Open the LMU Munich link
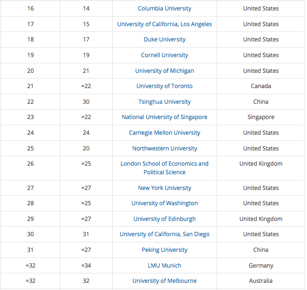Viewport: 307px width, 290px height. [164, 266]
